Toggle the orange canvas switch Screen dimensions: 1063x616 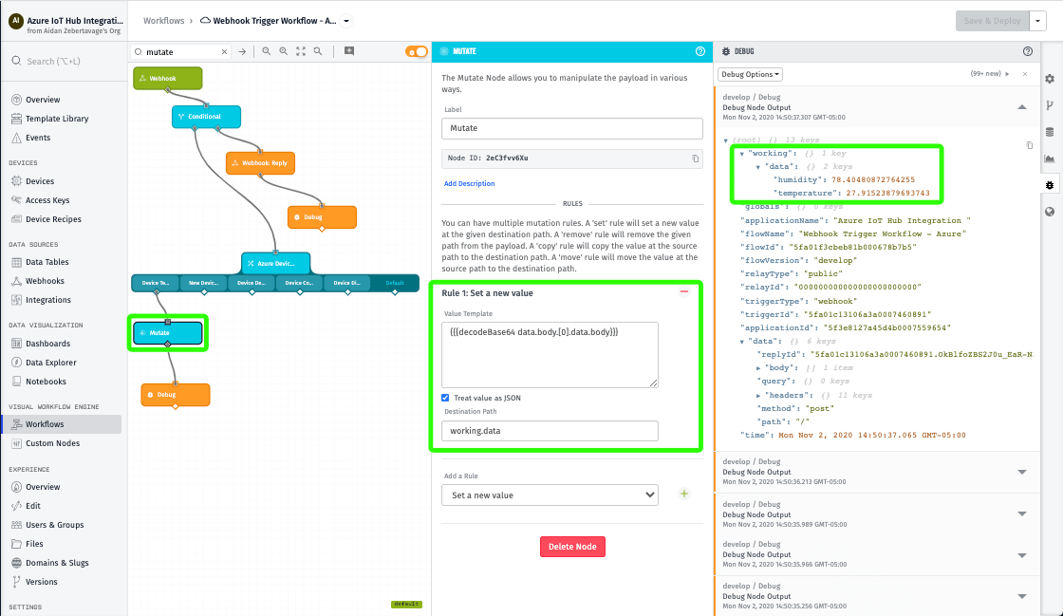point(416,51)
